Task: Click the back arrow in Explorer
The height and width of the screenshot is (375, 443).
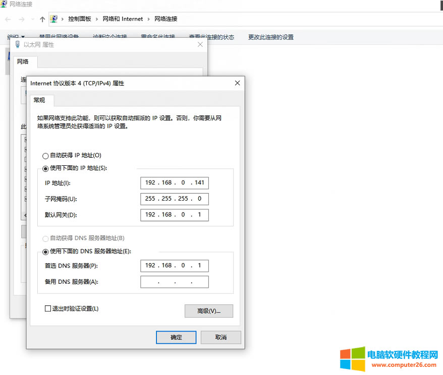Action: 8,19
